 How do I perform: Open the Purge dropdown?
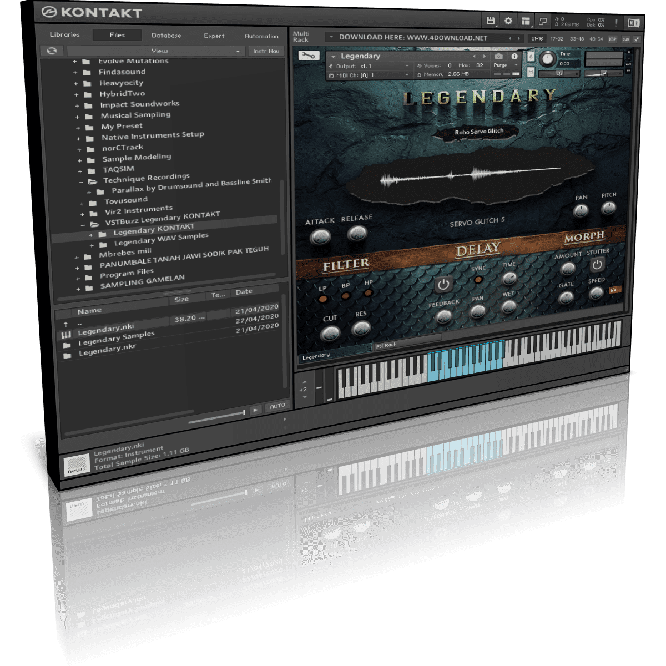(x=506, y=65)
